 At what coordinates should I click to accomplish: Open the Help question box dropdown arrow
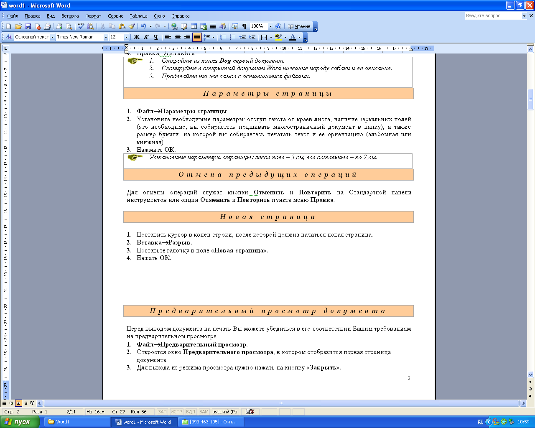[524, 16]
